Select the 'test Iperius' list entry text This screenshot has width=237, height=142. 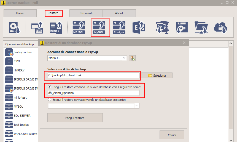tap(21, 125)
